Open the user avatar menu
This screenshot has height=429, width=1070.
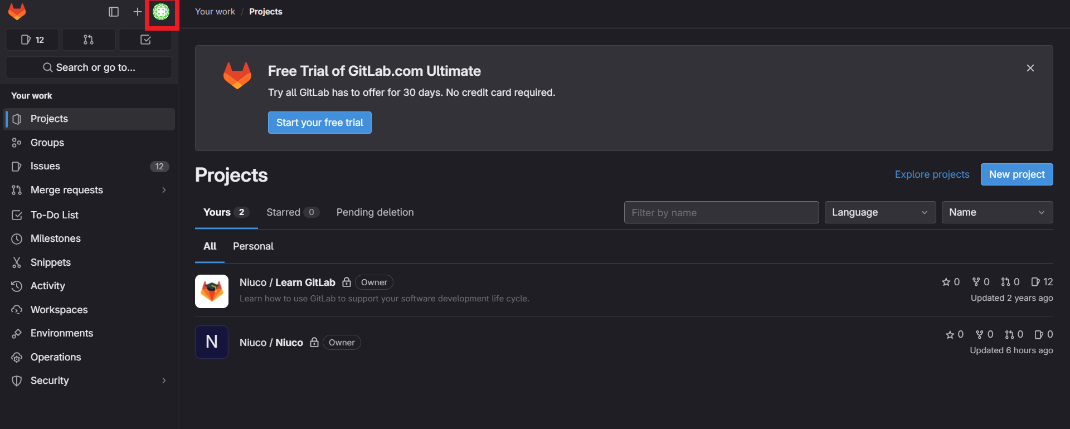coord(161,12)
